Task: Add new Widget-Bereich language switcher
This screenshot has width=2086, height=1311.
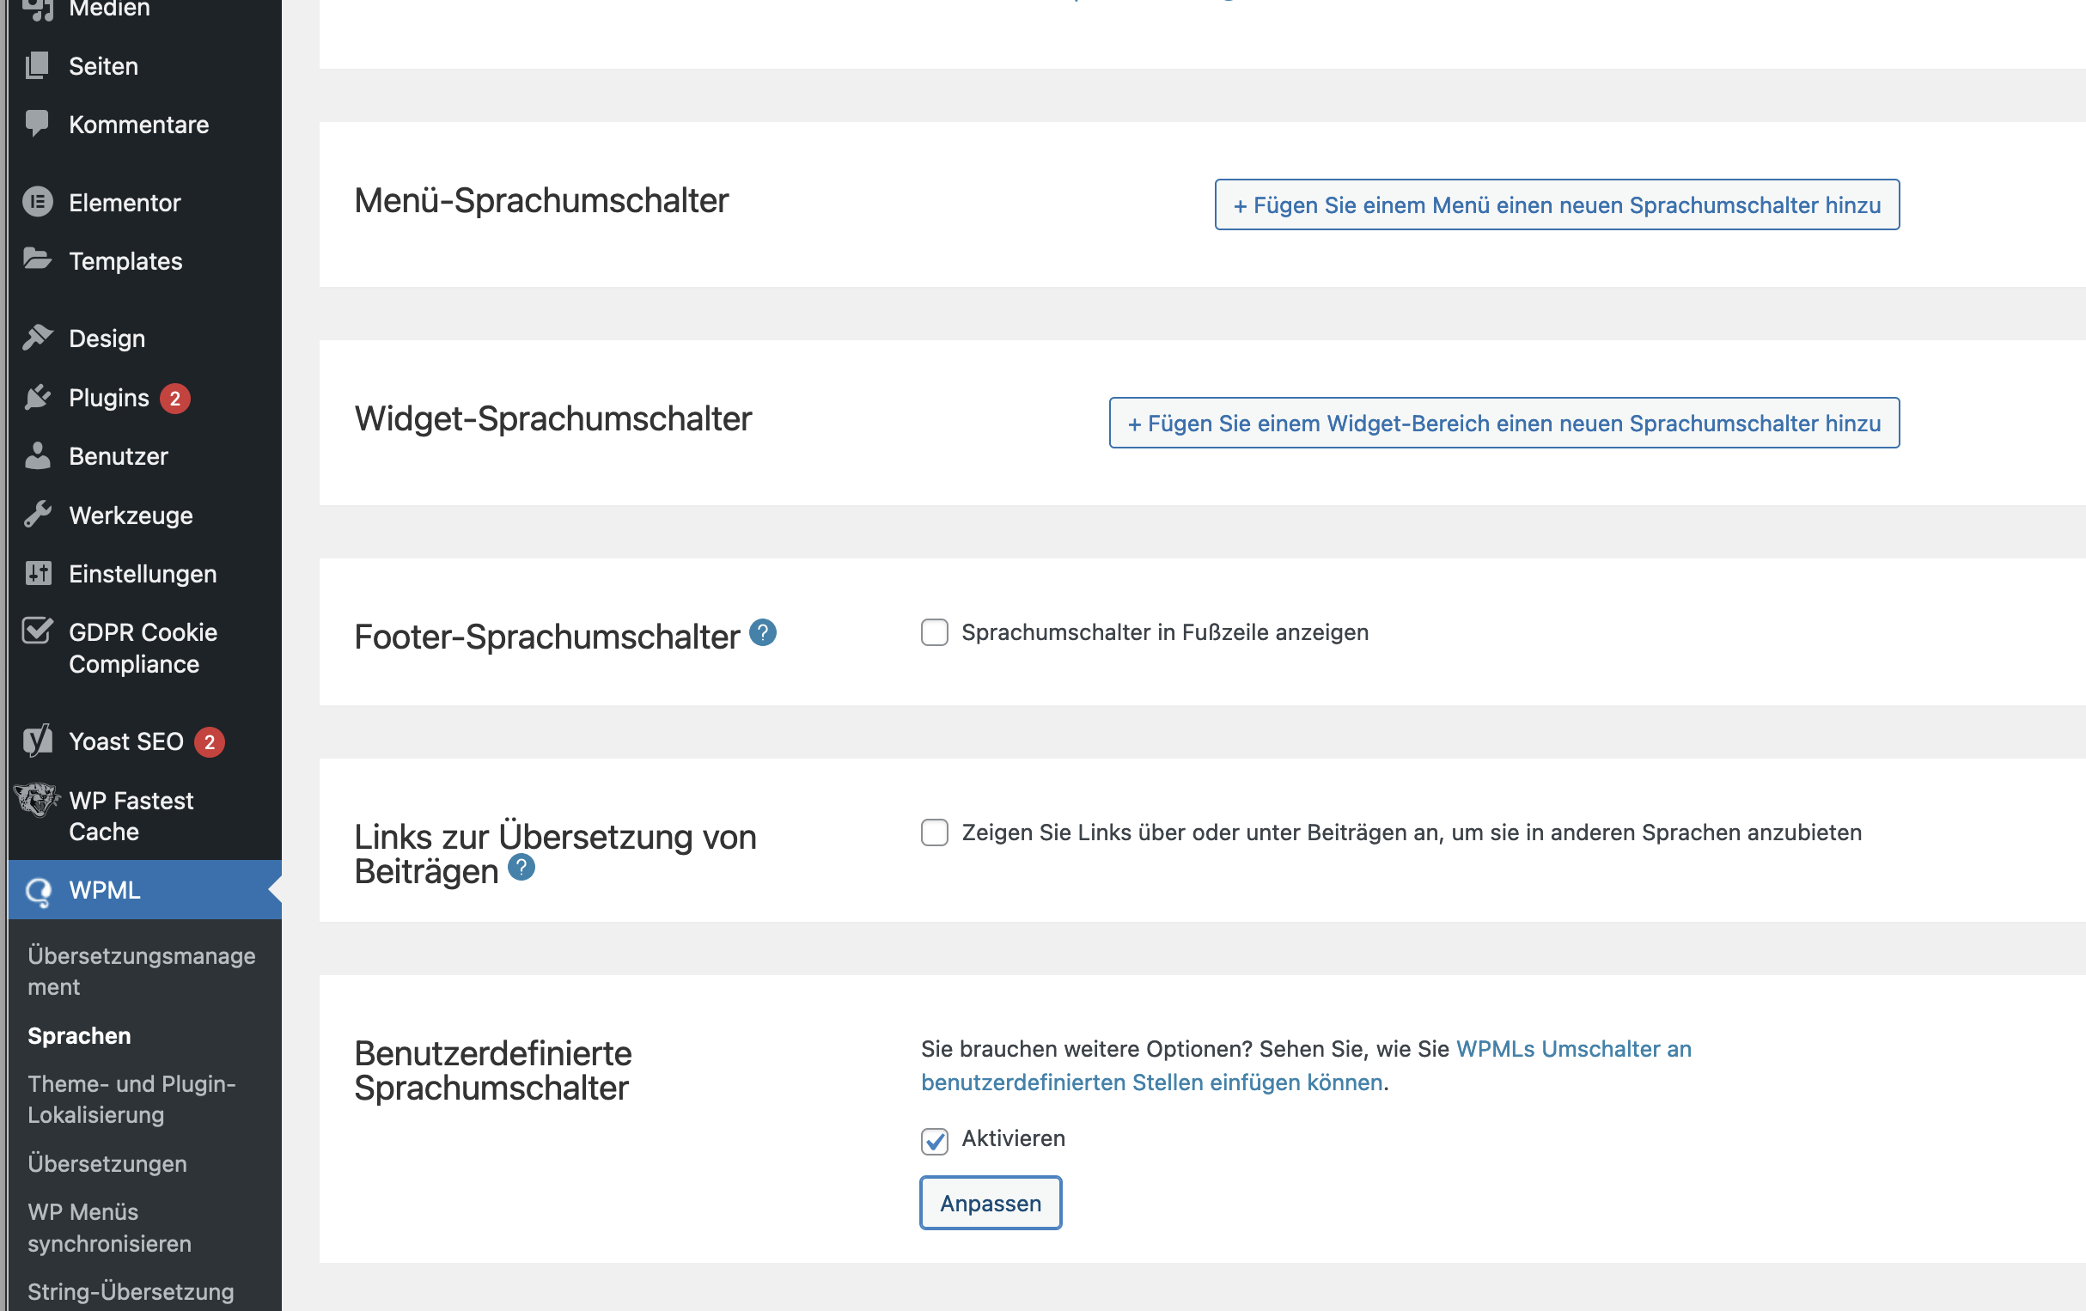Action: (x=1503, y=424)
